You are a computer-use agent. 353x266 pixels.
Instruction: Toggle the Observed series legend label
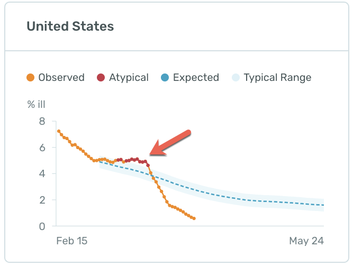[x=61, y=78]
